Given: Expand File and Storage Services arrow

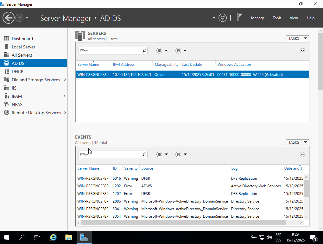Looking at the screenshot, I should (x=65, y=80).
